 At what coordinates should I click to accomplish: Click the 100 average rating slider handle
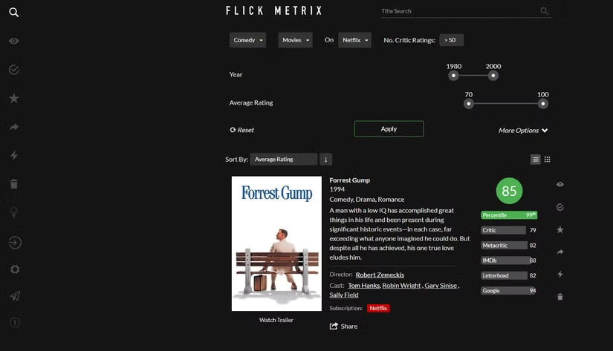542,104
